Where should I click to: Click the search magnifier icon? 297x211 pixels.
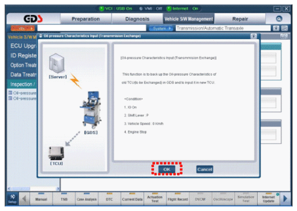(279, 19)
